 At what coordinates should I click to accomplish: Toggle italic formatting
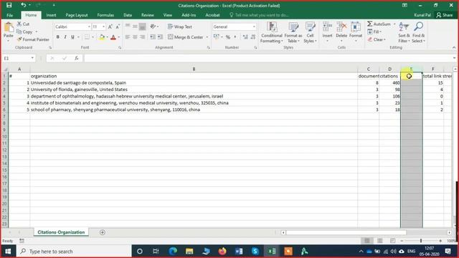pyautogui.click(x=65, y=37)
